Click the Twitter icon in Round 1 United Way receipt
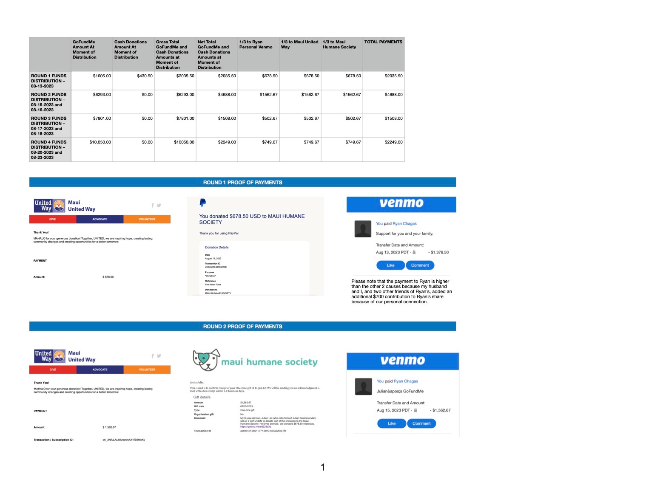Screen dimensions: 646x485 pos(159,206)
